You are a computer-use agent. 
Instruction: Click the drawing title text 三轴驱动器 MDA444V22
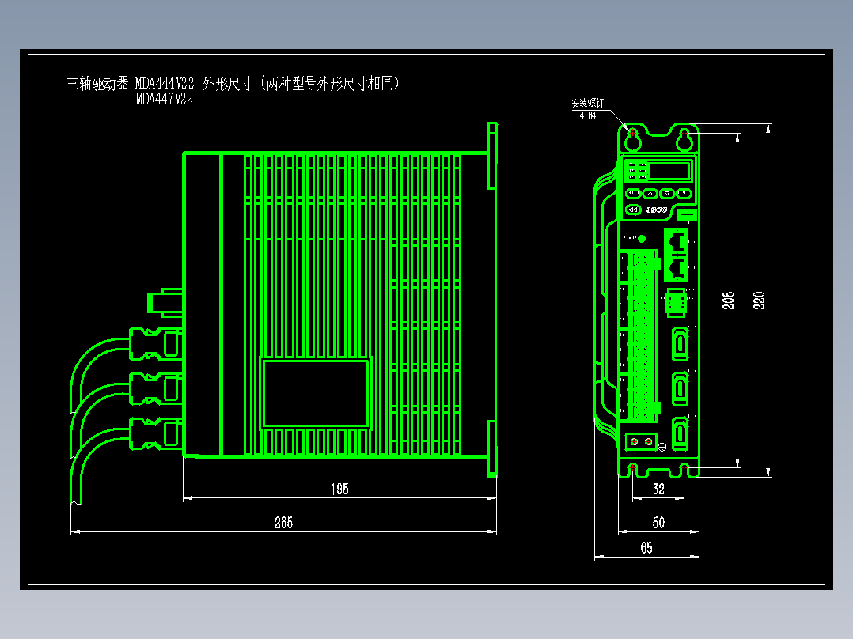pos(130,83)
